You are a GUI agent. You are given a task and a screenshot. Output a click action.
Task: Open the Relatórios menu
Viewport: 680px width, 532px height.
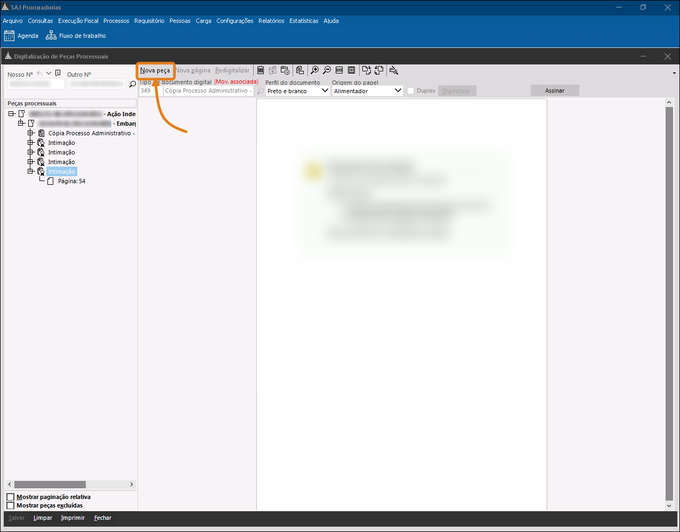[271, 21]
